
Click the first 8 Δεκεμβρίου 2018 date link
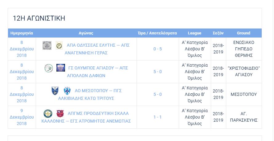tap(22, 49)
